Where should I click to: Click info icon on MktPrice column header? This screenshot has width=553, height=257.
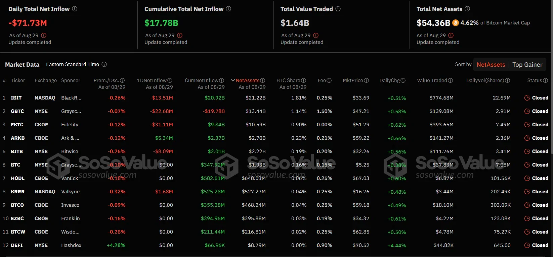tap(367, 80)
